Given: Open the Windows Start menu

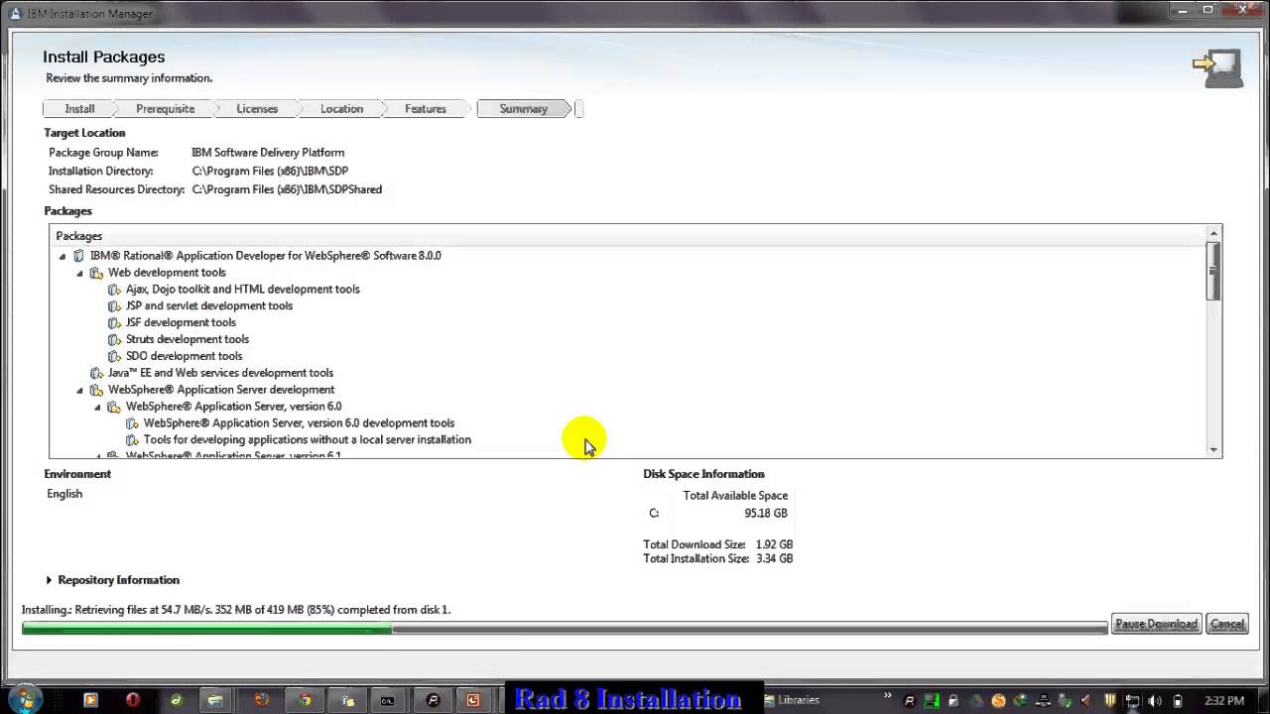Looking at the screenshot, I should (x=25, y=699).
